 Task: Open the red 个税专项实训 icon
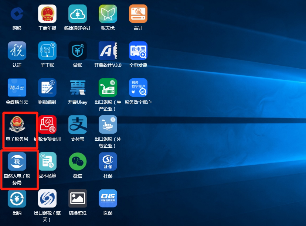[x=47, y=124]
